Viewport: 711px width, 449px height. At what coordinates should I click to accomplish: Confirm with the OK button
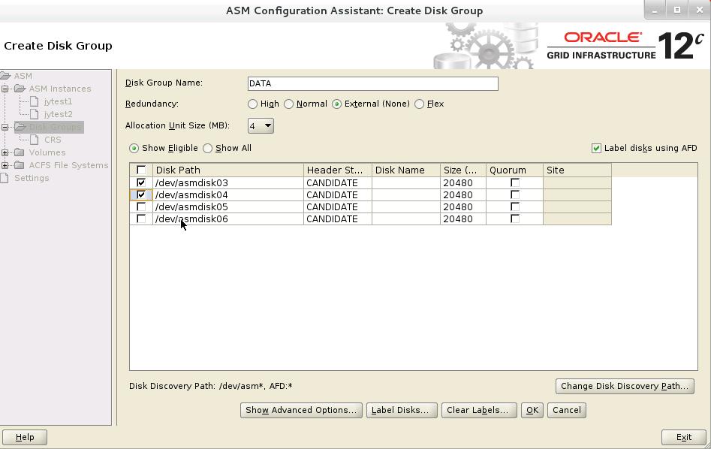point(532,410)
